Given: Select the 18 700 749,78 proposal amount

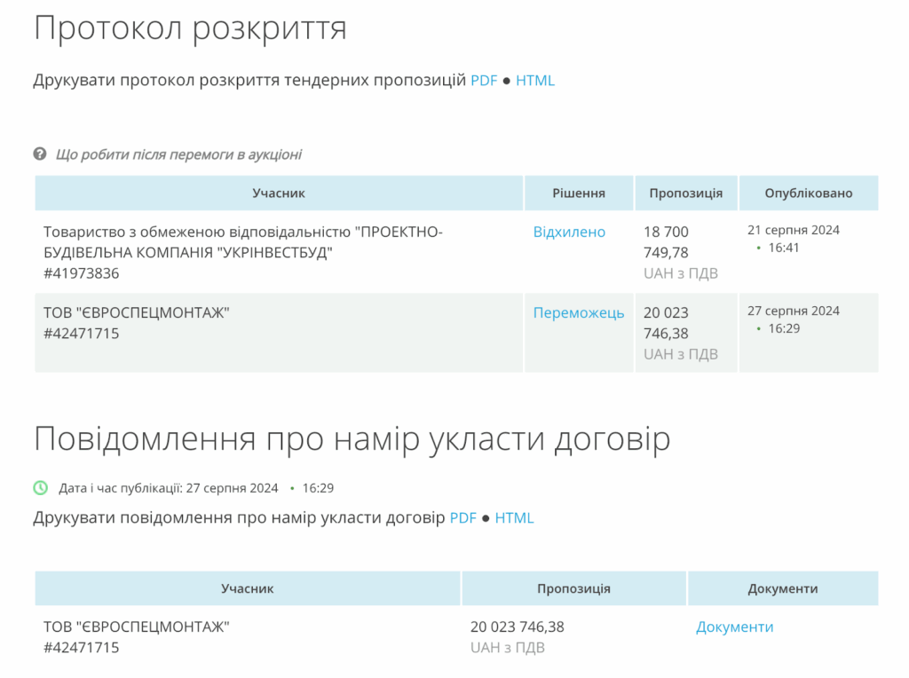Looking at the screenshot, I should tap(666, 242).
